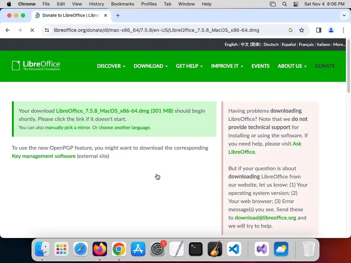Bookmark this page with the star icon
Image resolution: width=351 pixels, height=263 pixels.
(x=302, y=30)
